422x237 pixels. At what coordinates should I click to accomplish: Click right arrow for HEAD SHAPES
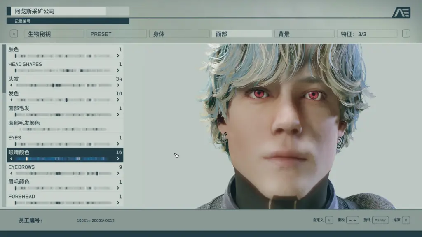pyautogui.click(x=118, y=70)
